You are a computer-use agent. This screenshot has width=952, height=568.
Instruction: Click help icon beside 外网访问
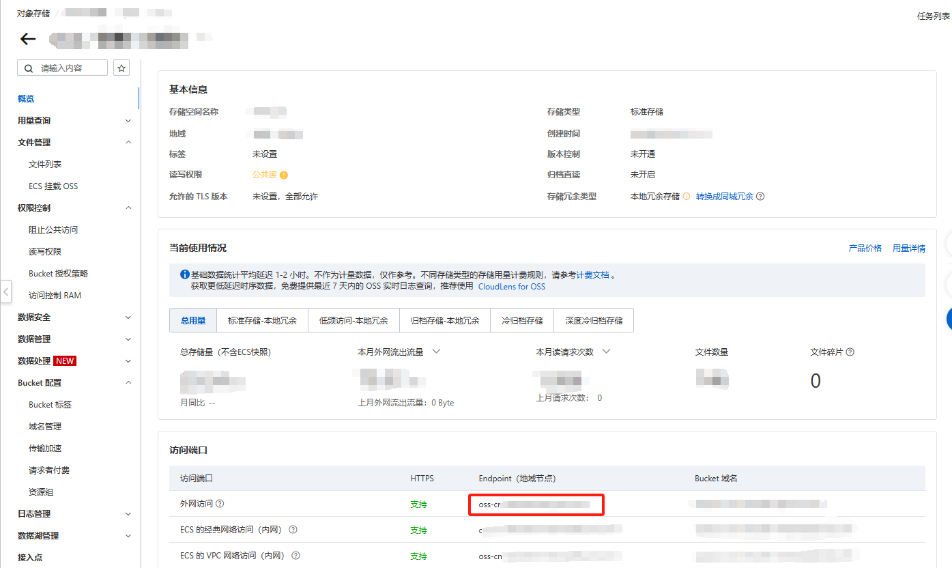tap(220, 504)
